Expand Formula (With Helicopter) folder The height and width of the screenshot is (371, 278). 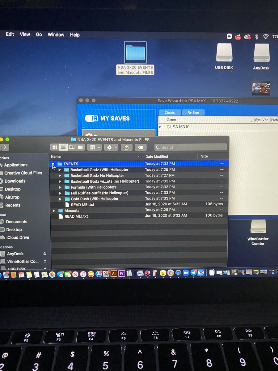(x=60, y=187)
